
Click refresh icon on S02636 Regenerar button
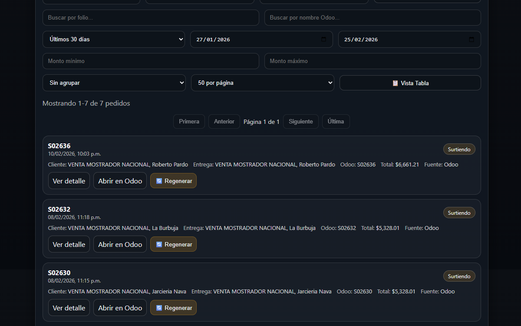[159, 181]
